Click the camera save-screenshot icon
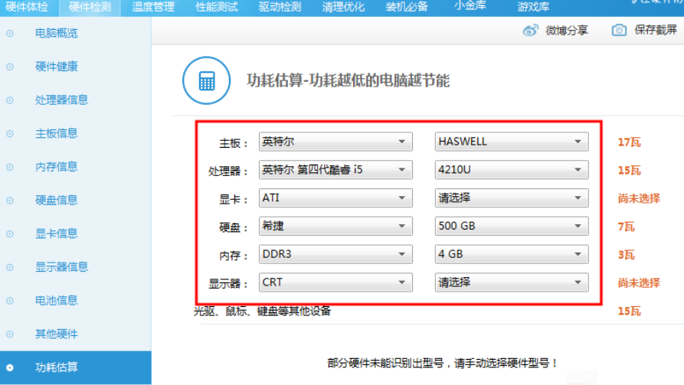The width and height of the screenshot is (684, 385). pos(619,30)
